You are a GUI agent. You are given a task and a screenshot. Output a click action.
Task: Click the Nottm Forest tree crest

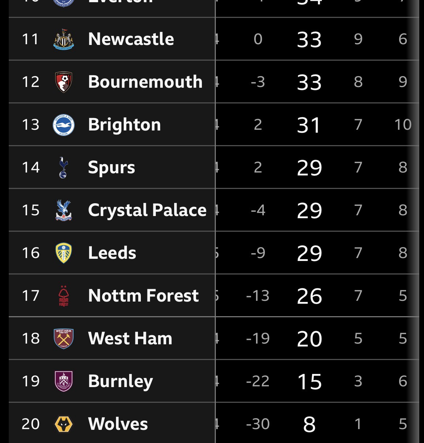(64, 296)
